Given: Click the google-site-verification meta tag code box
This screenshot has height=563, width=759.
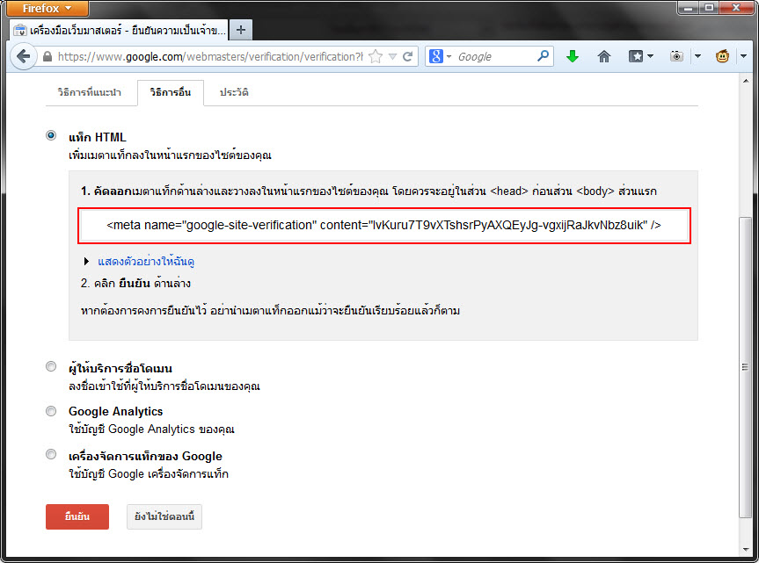Looking at the screenshot, I should (383, 225).
